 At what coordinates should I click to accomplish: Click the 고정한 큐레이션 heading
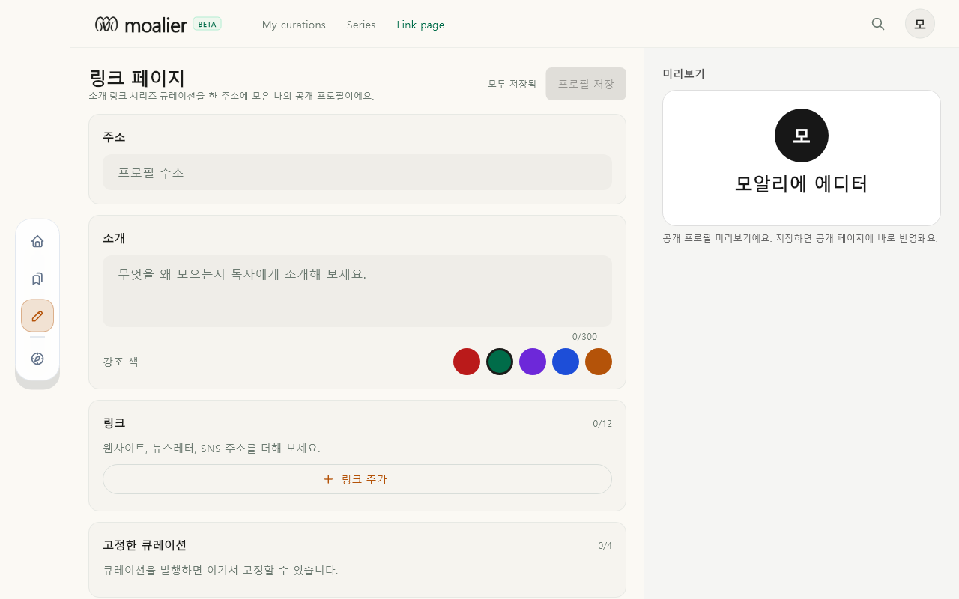click(145, 545)
